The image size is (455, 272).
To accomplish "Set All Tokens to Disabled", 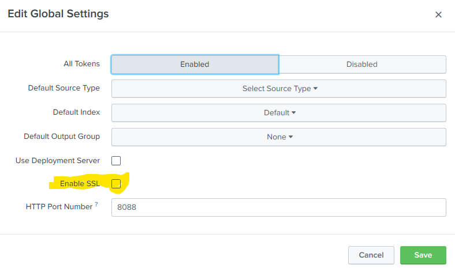I will click(362, 65).
